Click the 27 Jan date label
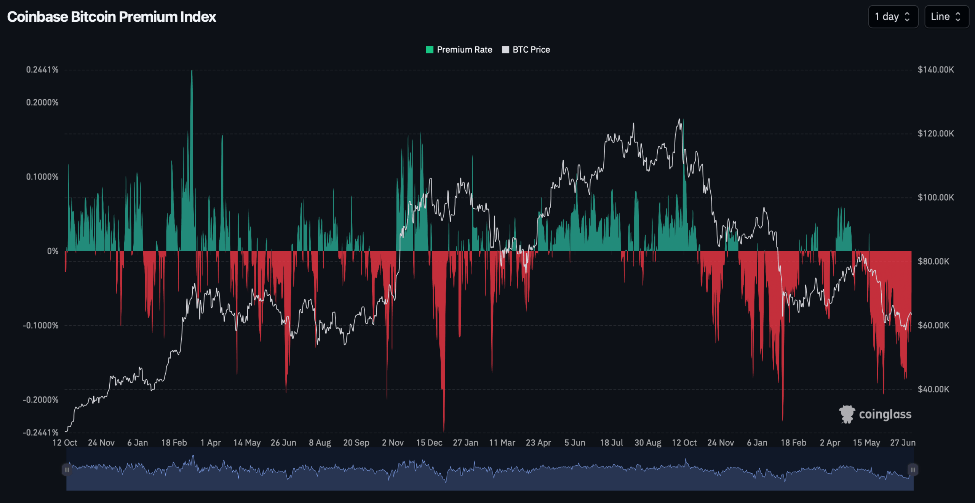 [x=465, y=442]
